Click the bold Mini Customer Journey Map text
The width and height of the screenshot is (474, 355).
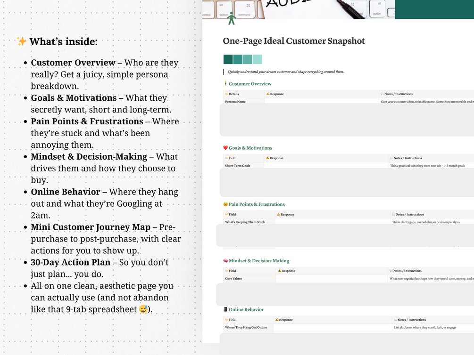click(x=91, y=227)
